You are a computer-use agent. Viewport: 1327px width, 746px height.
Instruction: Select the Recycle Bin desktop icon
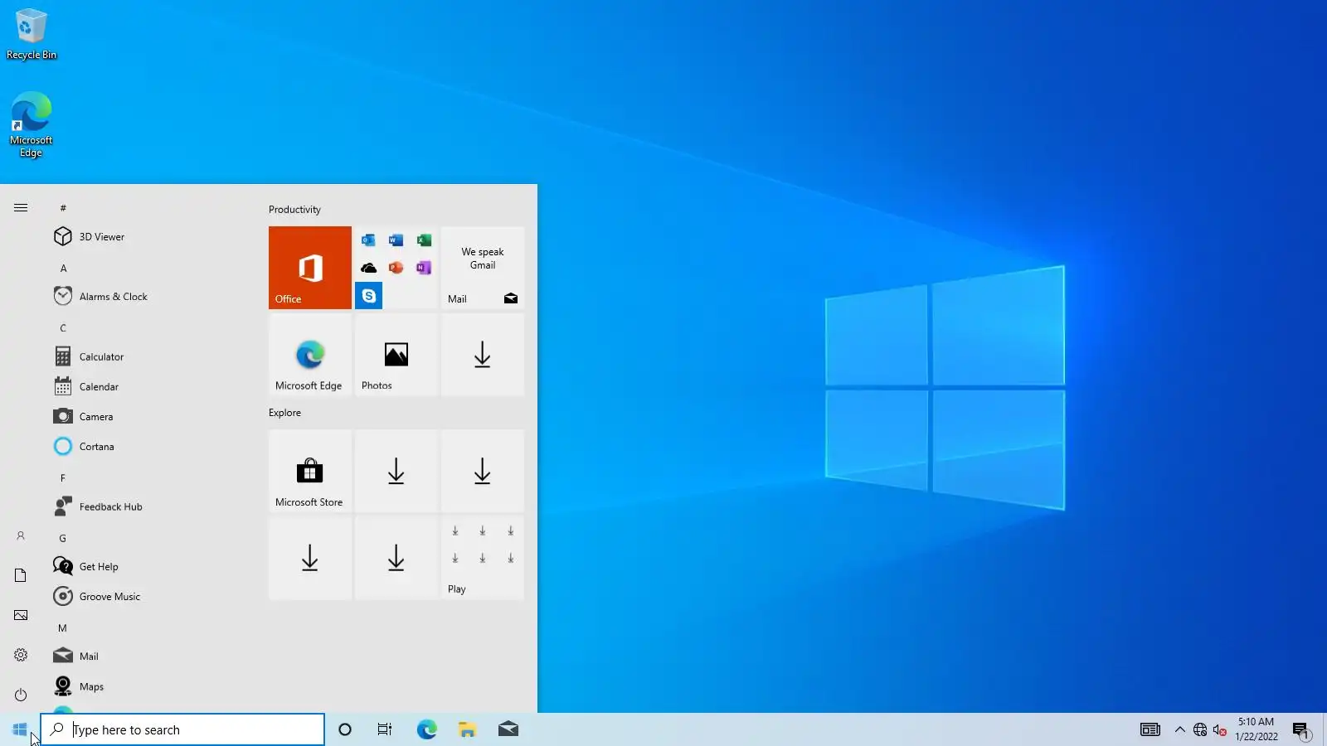[32, 34]
